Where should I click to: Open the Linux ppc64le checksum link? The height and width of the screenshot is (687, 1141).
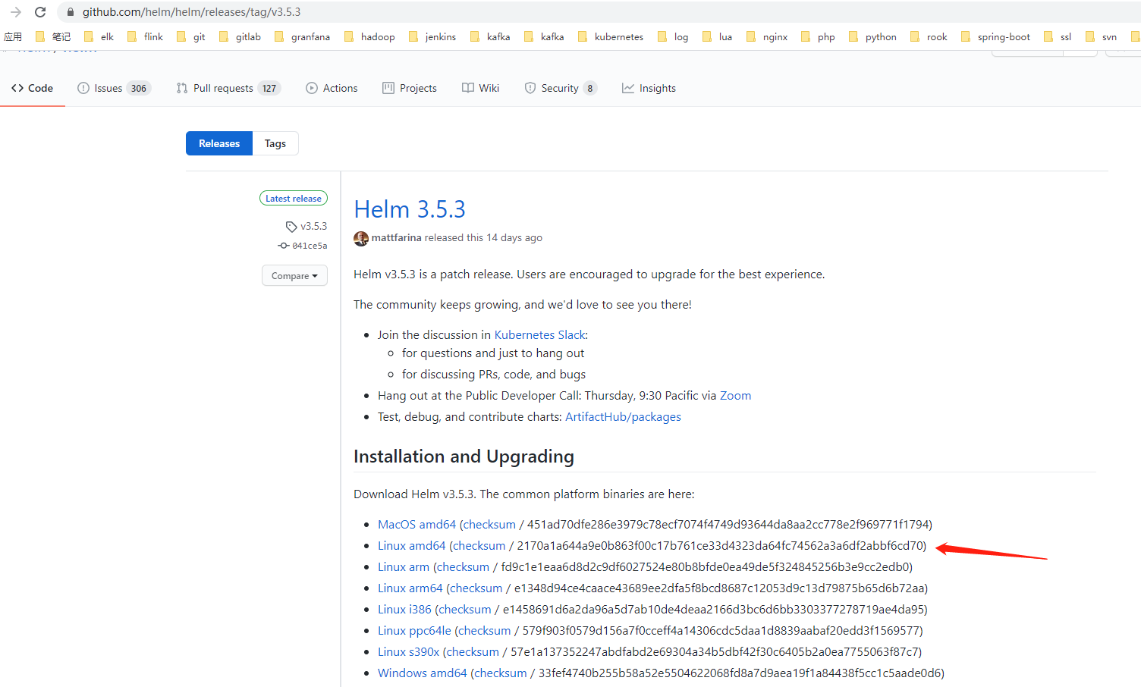[485, 630]
